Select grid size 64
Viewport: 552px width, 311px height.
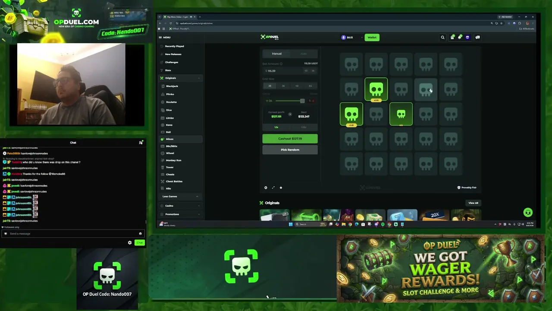(310, 86)
